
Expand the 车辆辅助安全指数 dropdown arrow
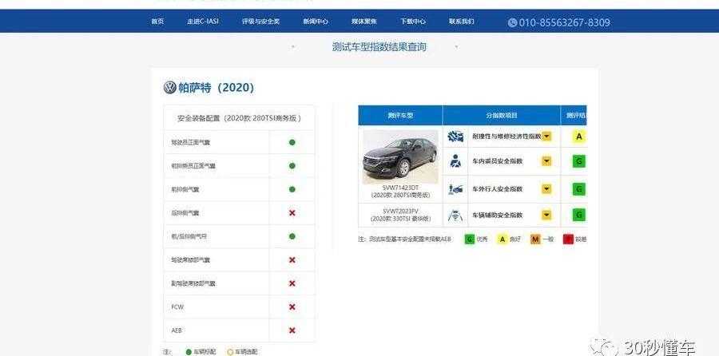click(x=546, y=215)
